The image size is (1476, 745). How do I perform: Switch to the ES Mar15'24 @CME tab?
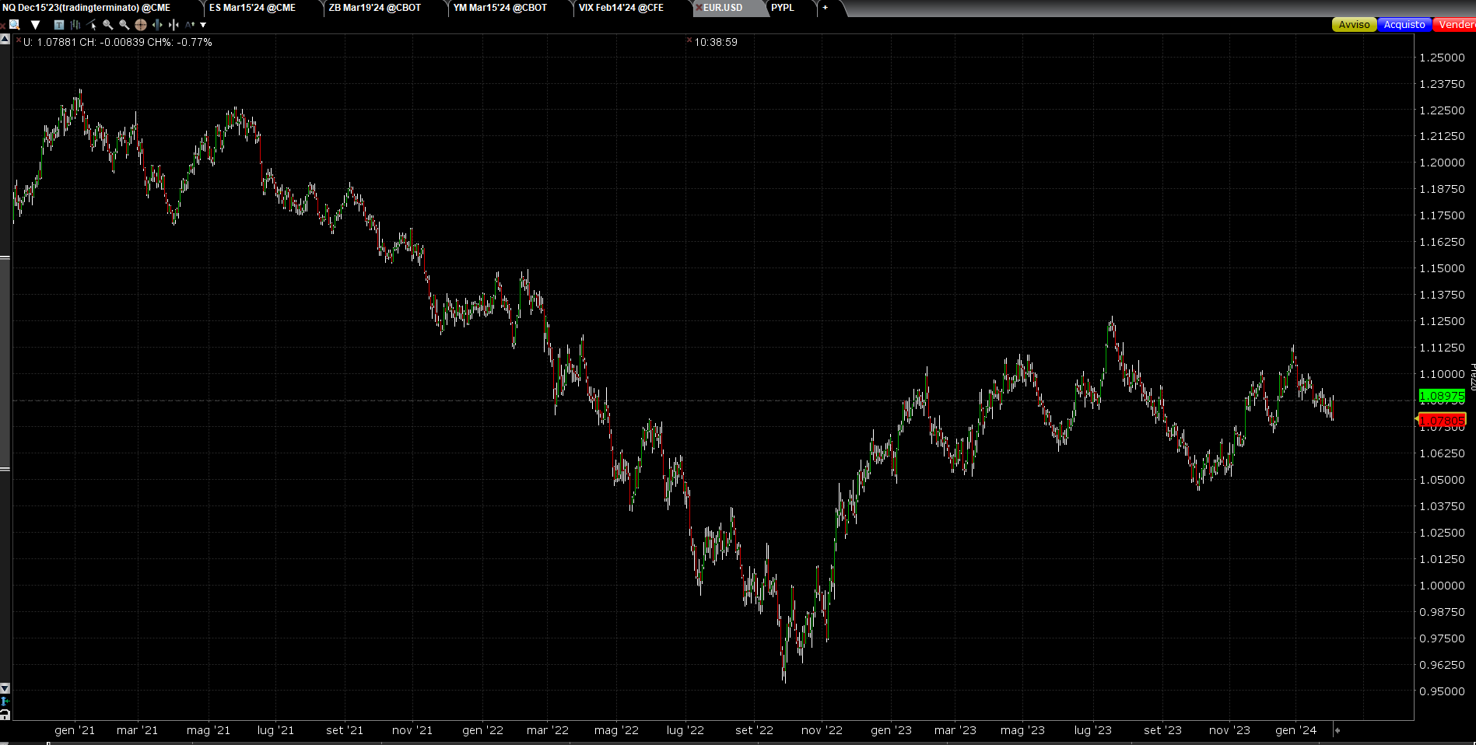tap(252, 8)
